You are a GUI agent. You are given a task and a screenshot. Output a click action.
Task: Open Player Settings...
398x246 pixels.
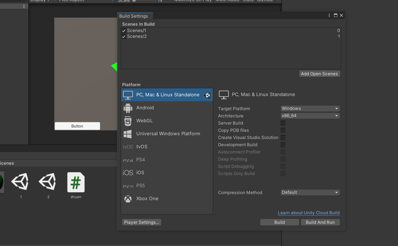coord(142,222)
